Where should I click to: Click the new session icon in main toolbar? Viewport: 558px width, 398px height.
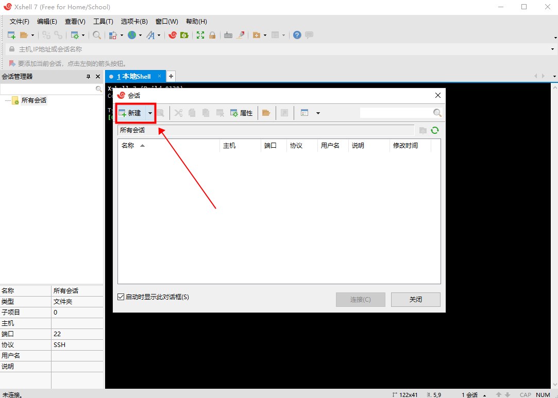[11, 35]
